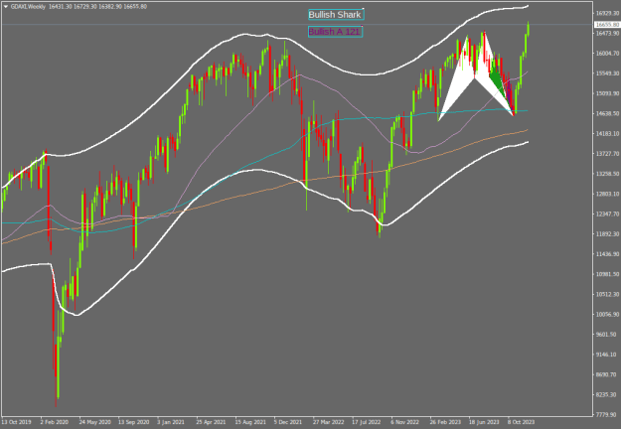Screen dimensions: 621x429
Task: Click the 26 Feb 2023 date label
Action: click(x=445, y=422)
